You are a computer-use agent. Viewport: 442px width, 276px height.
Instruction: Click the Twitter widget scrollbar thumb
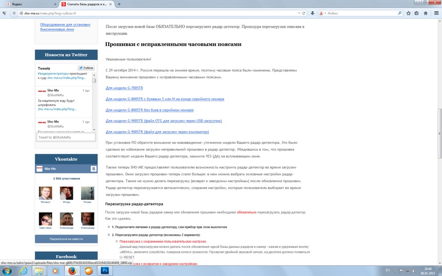click(x=94, y=80)
